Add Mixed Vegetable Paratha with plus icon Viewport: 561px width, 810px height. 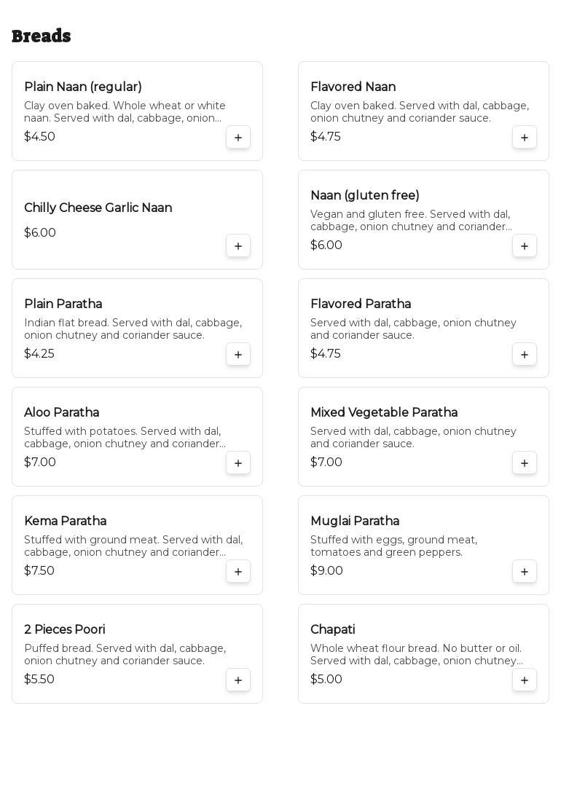[525, 463]
